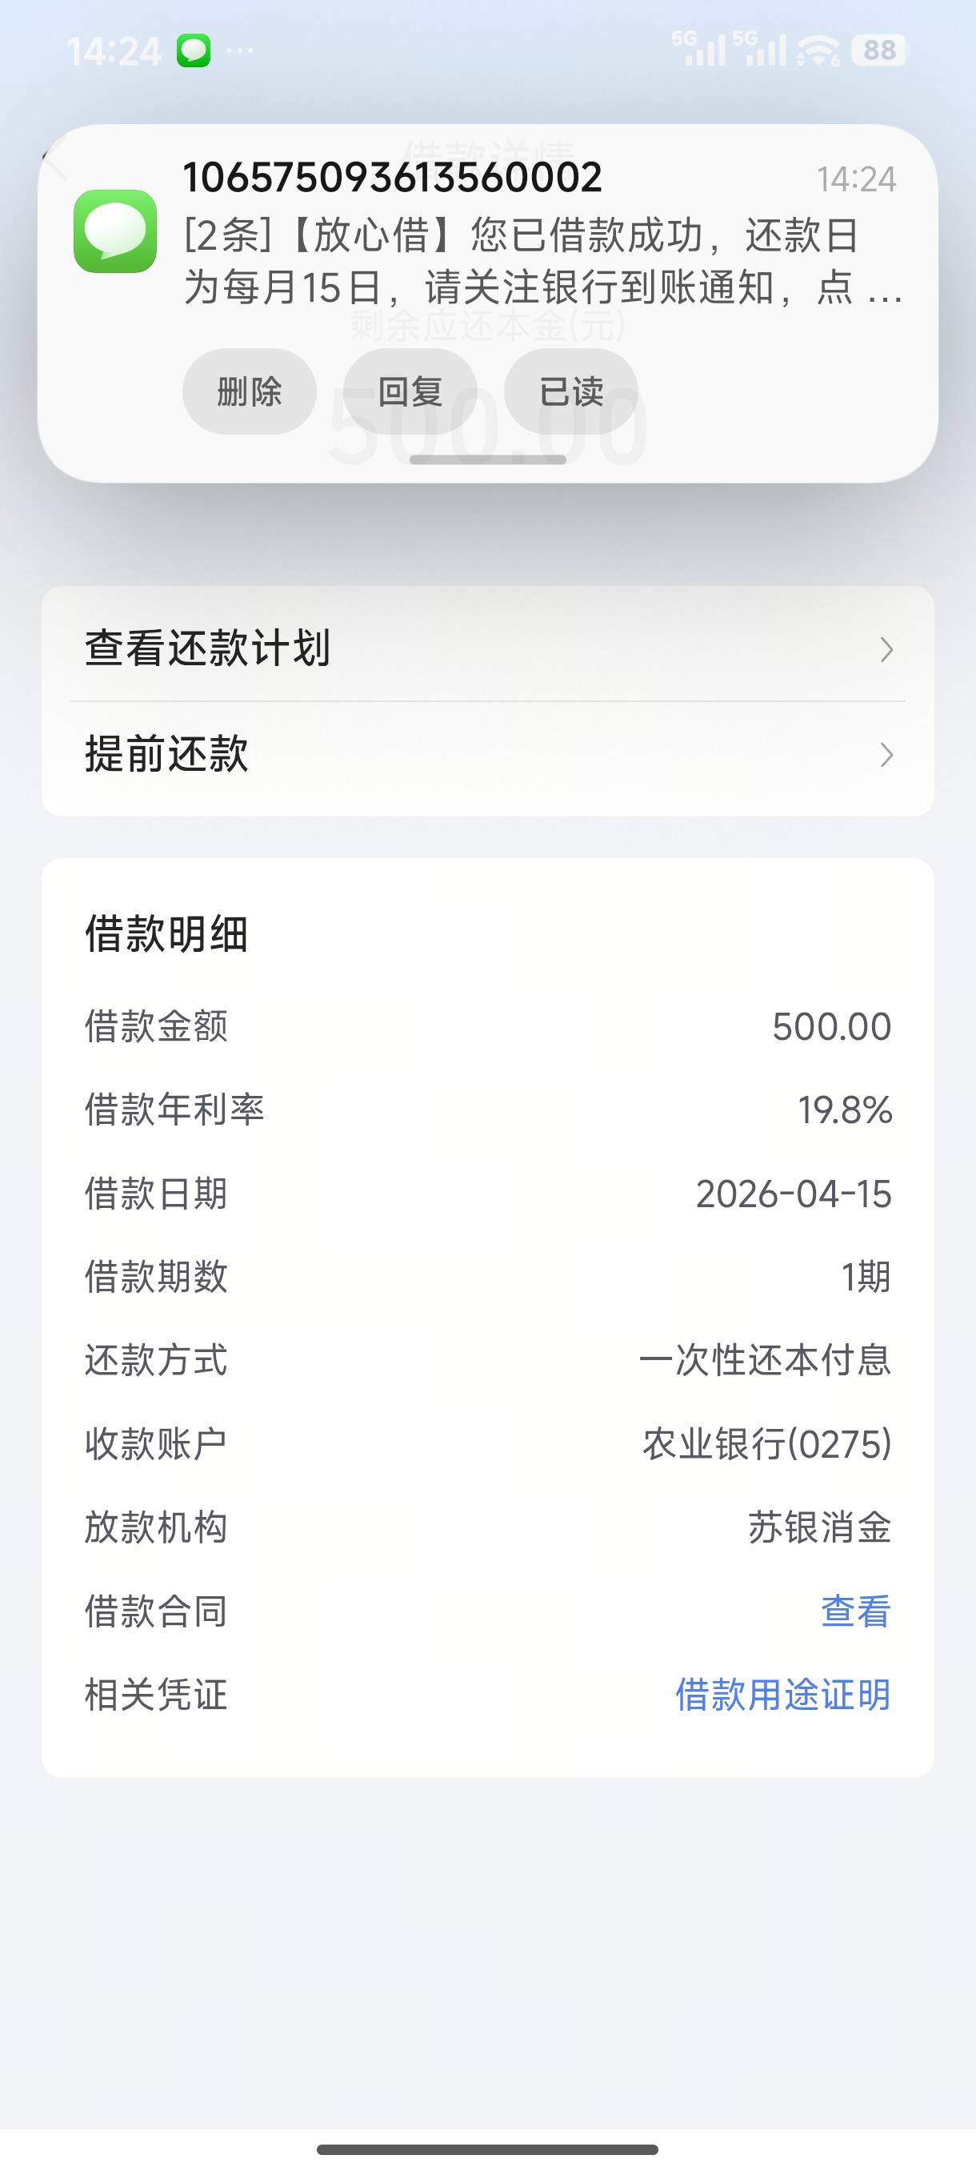View the loan contract via 查看 link
Viewport: 976px width, 2171px height.
(x=855, y=1611)
